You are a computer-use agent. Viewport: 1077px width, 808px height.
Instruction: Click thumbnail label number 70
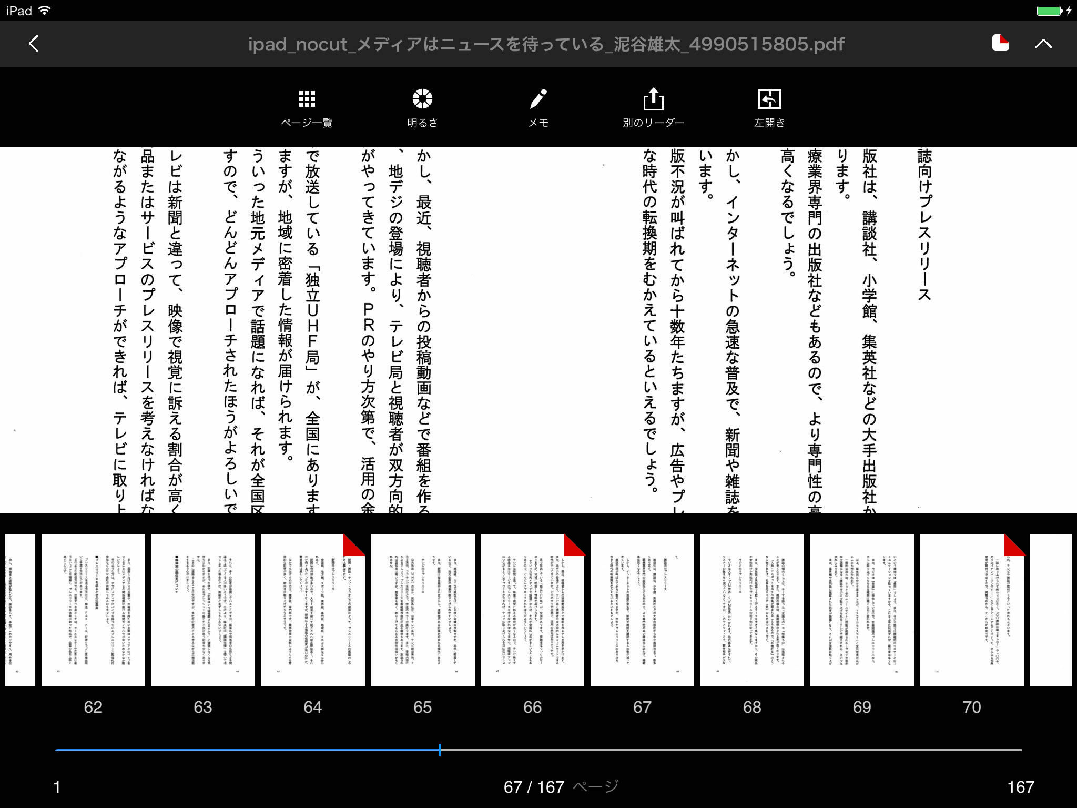pyautogui.click(x=972, y=707)
